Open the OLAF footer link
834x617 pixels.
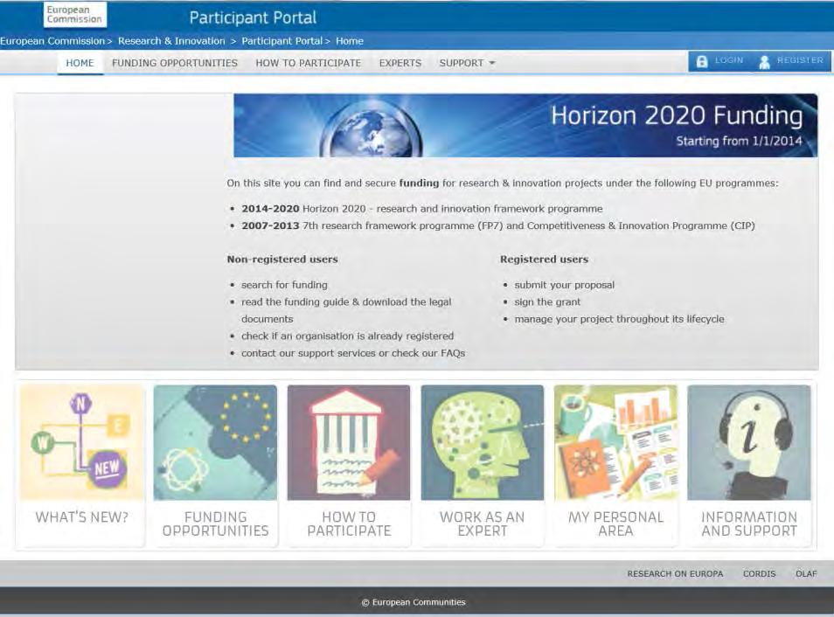(806, 574)
